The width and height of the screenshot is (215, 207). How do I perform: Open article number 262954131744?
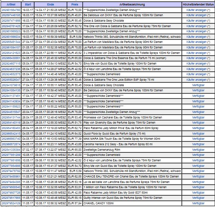coord(11,117)
